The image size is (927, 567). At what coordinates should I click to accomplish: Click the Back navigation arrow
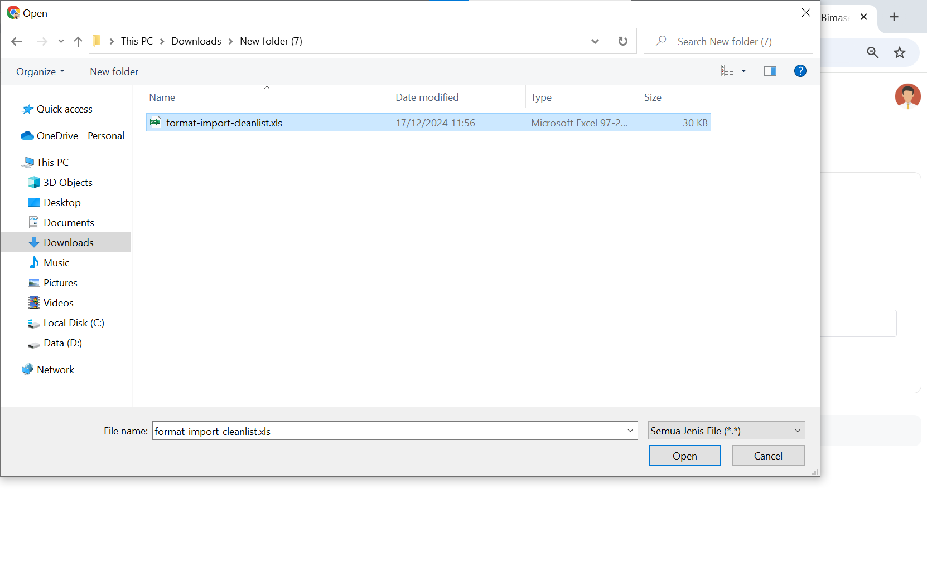pyautogui.click(x=17, y=41)
